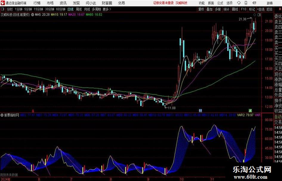Click the 复权 toolbar button

coord(201,9)
